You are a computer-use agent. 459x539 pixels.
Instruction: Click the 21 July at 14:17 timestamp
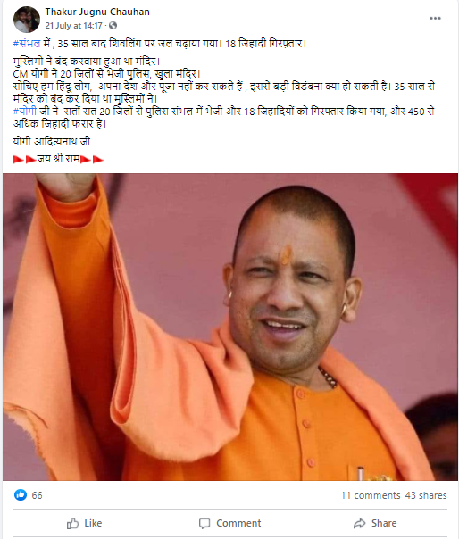[73, 26]
